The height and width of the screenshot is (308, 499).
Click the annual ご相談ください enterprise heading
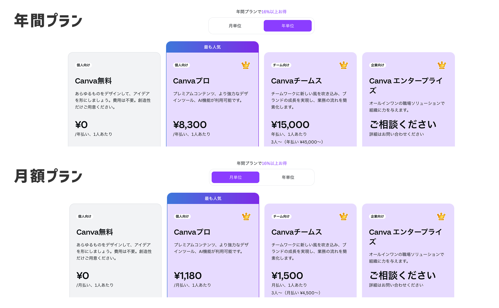point(403,125)
